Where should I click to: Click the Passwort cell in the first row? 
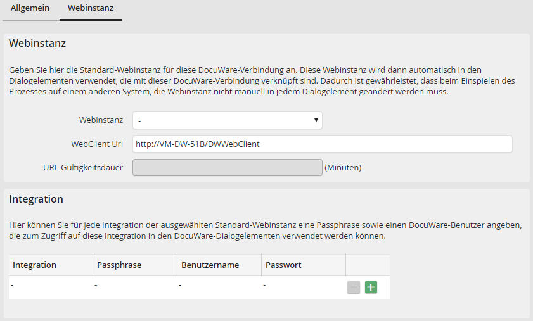point(303,286)
